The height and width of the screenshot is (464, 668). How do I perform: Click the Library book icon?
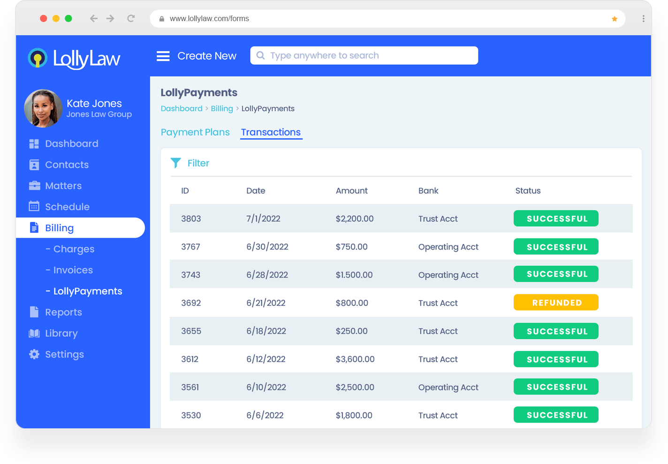click(34, 333)
